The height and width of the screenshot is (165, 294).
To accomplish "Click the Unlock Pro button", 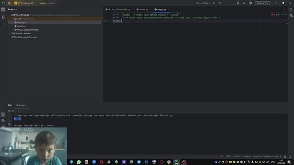I will (x=262, y=3).
